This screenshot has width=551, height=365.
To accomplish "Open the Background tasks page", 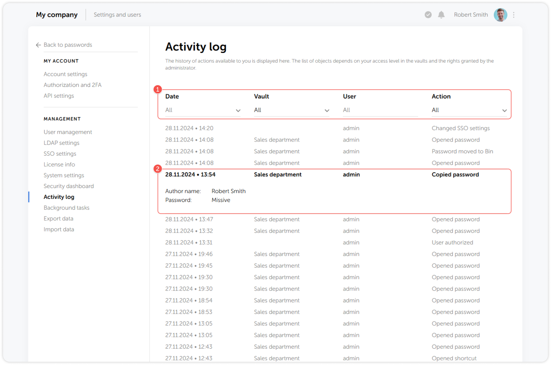I will [x=66, y=208].
